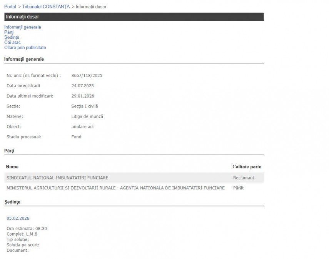Click the dark Informații dosar header bar
The width and height of the screenshot is (329, 259).
pyautogui.click(x=134, y=17)
